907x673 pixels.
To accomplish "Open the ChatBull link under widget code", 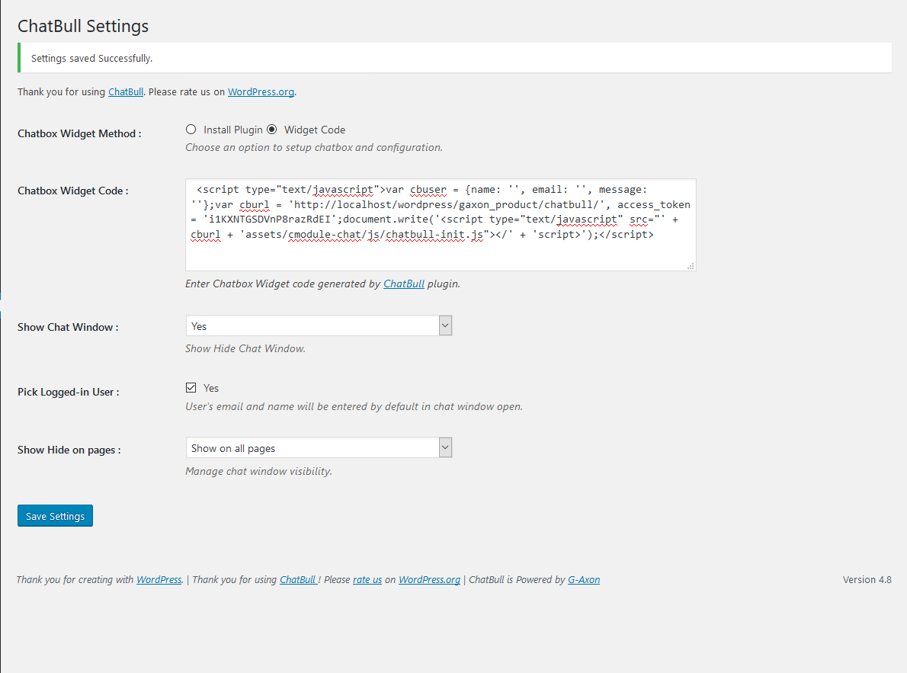I will [404, 284].
